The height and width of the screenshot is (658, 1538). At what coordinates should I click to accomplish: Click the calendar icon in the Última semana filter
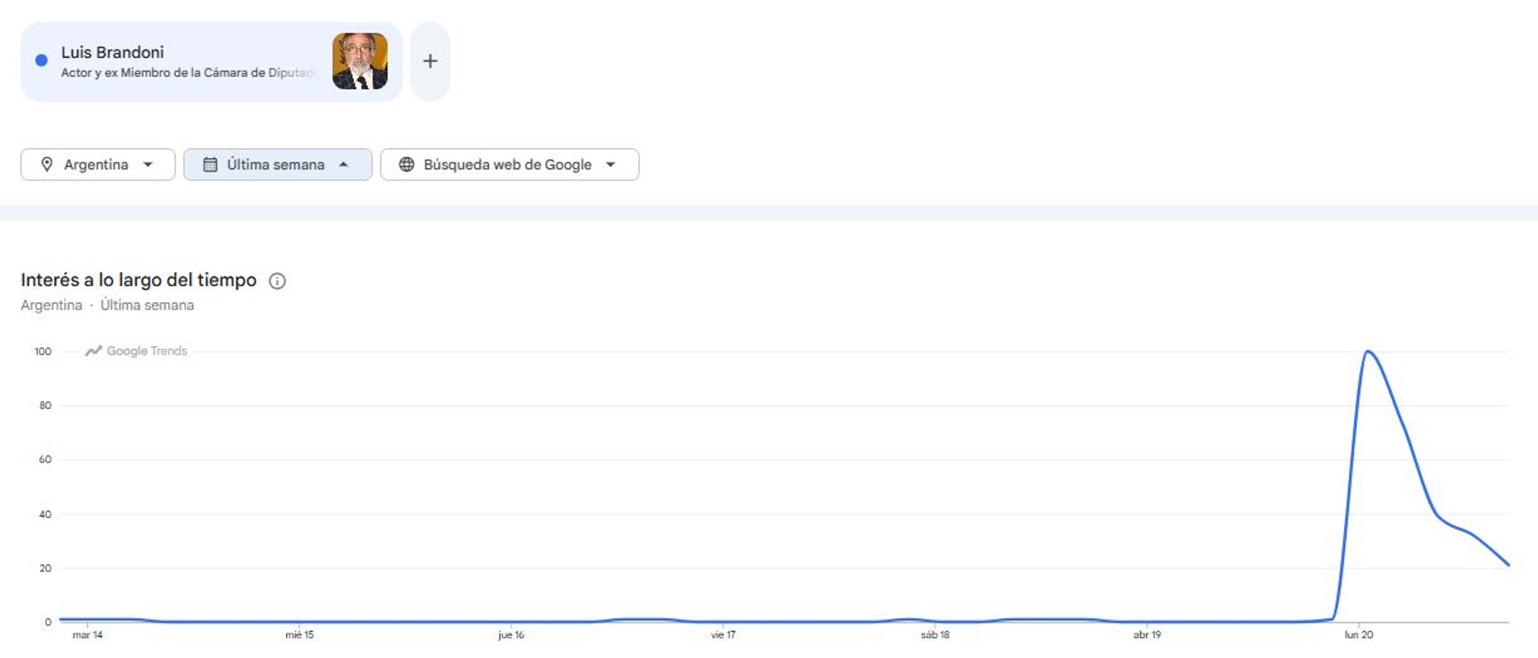(210, 164)
